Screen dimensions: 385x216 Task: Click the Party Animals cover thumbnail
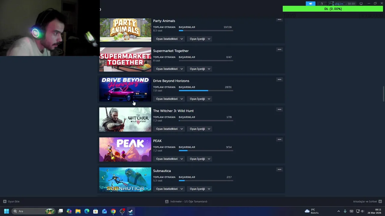click(x=125, y=30)
